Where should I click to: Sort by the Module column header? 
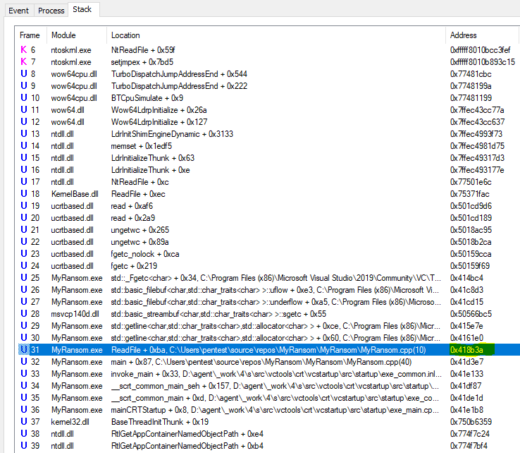63,35
